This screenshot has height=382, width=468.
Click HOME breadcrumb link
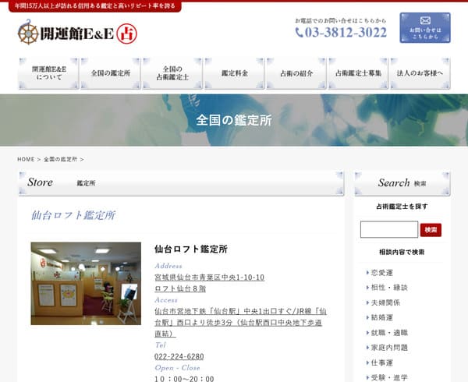click(x=27, y=159)
